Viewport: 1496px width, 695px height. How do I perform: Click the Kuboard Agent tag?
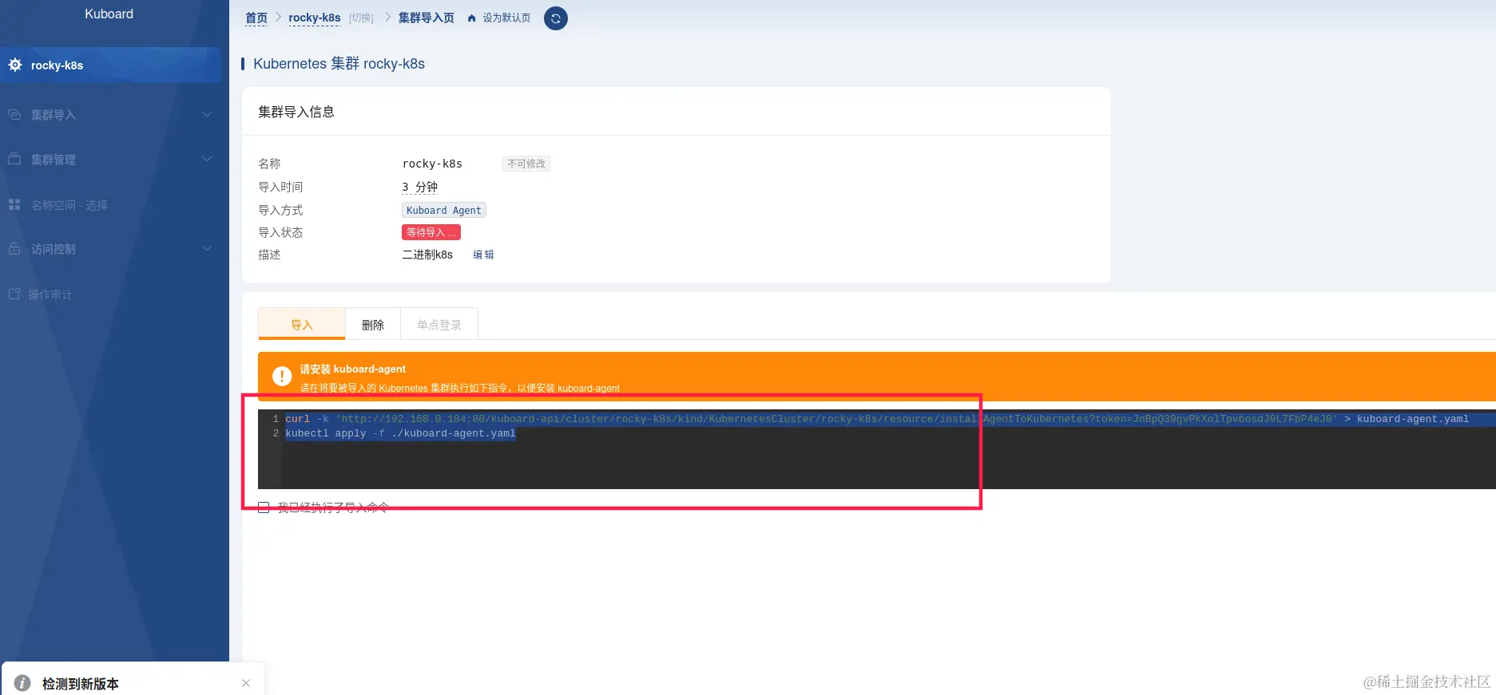(444, 210)
